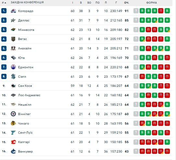Screen dimensions: 176x160
Task: Sort table by the І games column
Action: click(x=72, y=3)
